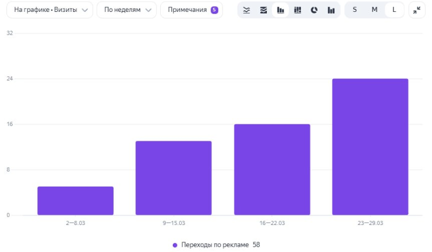This screenshot has width=432, height=252.
Task: Select the bar chart type icon
Action: 280,10
